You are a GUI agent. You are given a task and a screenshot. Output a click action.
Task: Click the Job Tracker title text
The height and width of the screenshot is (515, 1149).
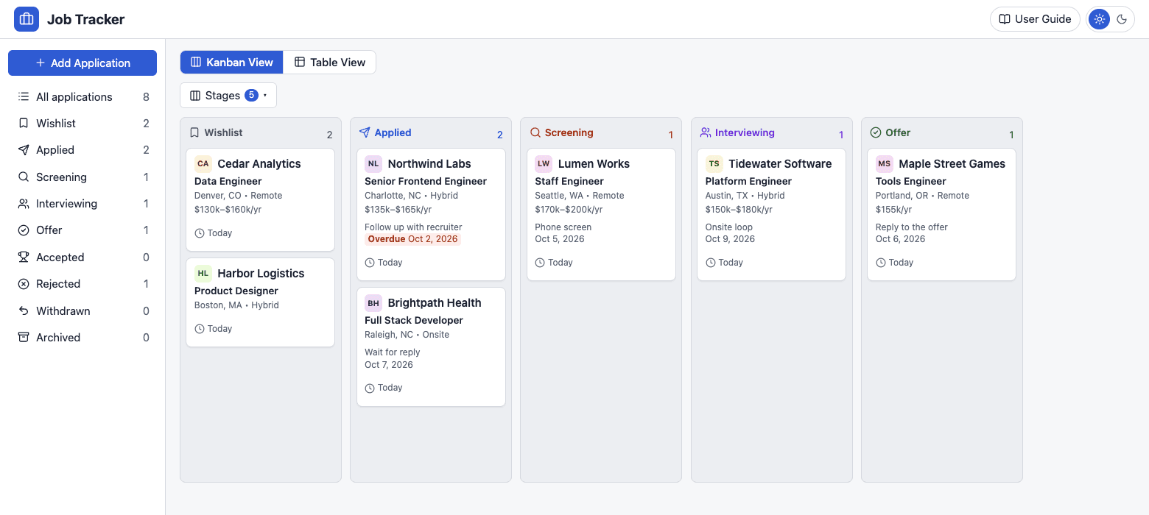[x=86, y=19]
